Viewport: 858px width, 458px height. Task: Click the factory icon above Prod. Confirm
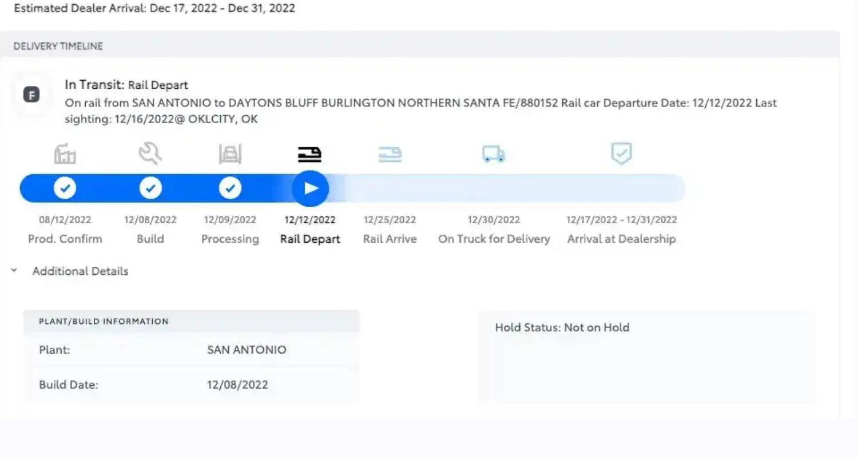65,153
